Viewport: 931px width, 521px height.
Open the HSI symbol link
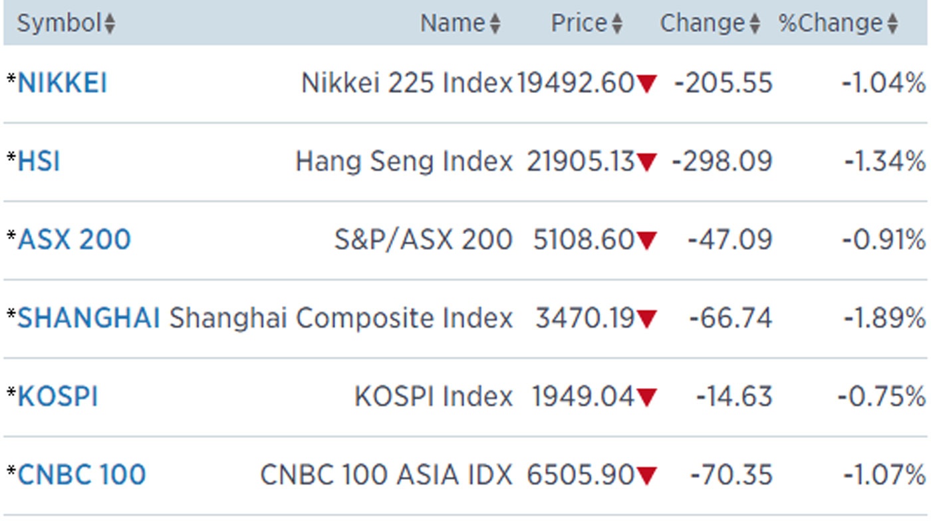39,161
